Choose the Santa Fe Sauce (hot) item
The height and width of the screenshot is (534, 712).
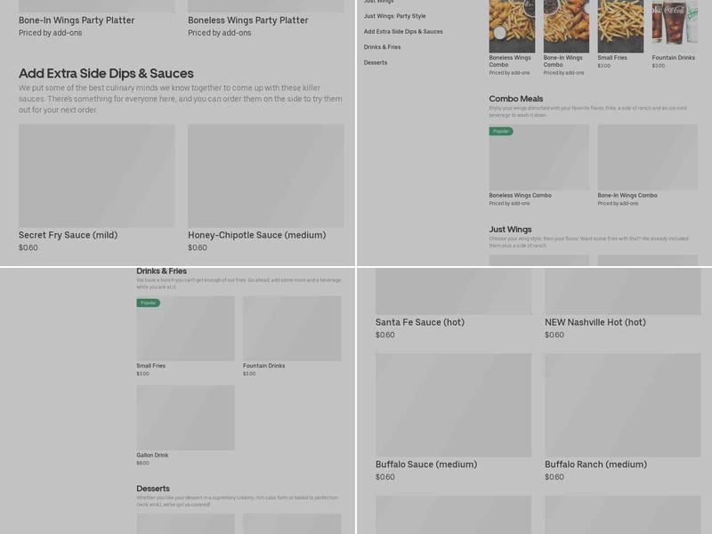[453, 290]
